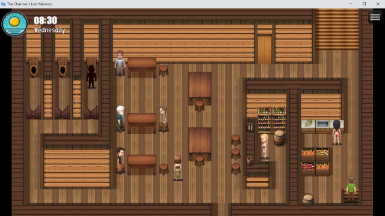Viewport: 385px width, 216px height.
Task: Click the cutting board with carrot
Action: click(x=309, y=126)
